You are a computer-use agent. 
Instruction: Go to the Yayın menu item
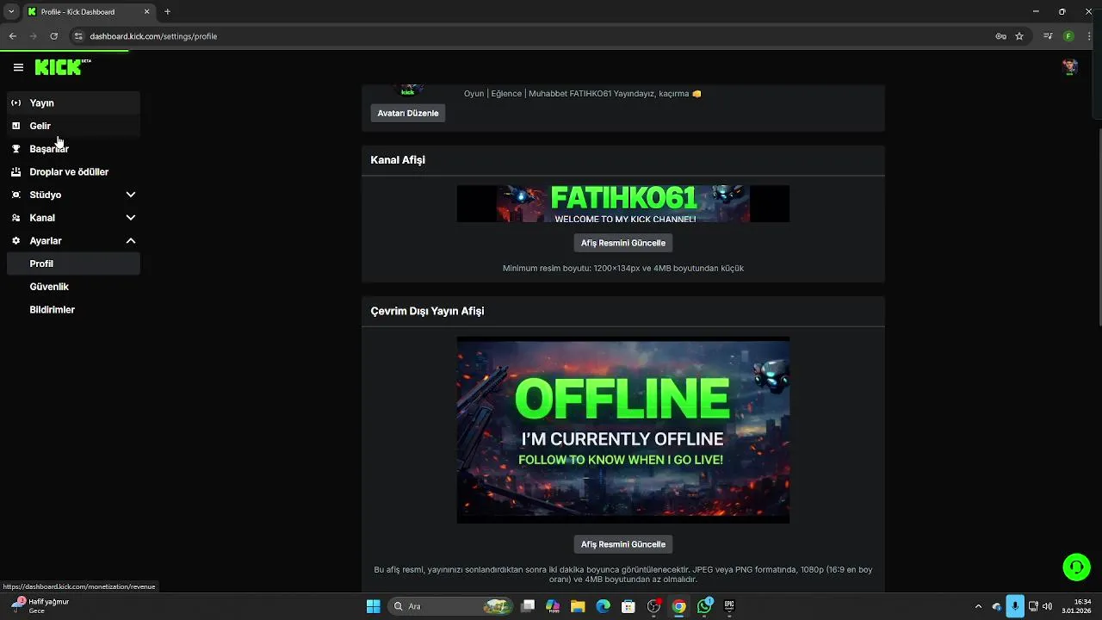pyautogui.click(x=73, y=102)
